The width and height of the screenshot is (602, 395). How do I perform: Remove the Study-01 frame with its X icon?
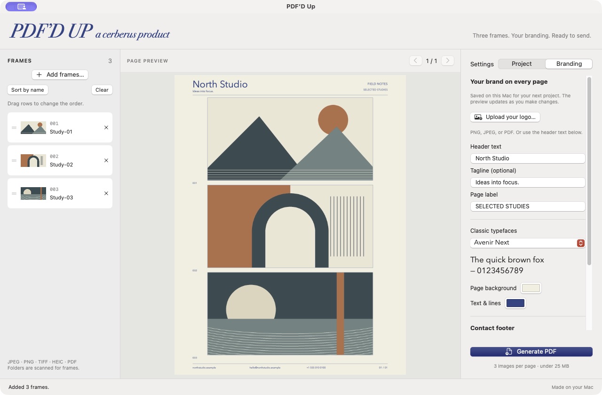point(106,127)
